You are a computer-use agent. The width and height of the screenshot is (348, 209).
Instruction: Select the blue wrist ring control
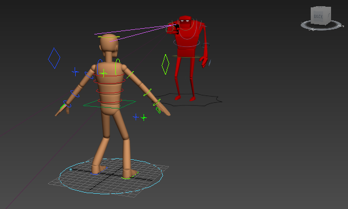(67, 104)
